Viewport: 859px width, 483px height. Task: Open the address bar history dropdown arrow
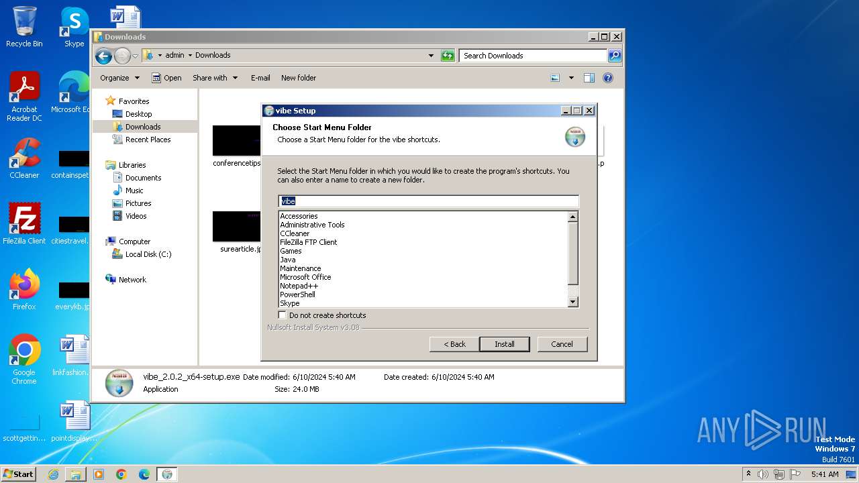[x=431, y=56]
